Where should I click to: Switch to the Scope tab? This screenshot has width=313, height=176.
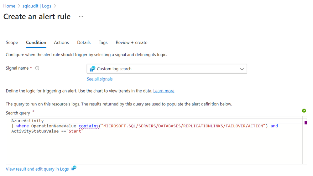pyautogui.click(x=12, y=42)
